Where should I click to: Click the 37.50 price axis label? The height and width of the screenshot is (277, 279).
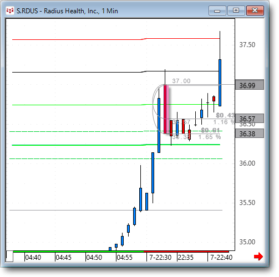click(247, 45)
